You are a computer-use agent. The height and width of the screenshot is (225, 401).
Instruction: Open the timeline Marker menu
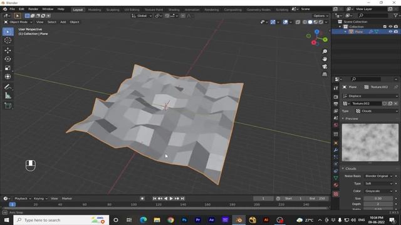click(x=67, y=199)
